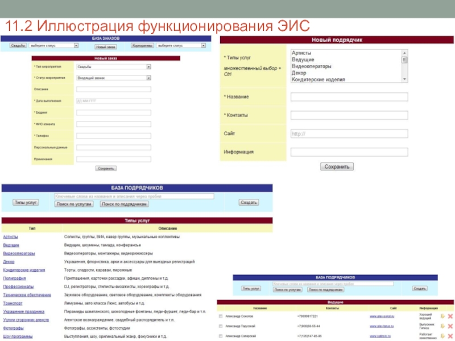The height and width of the screenshot is (341, 455).
Task: Tick the checkbox beside Александр Соколов
Action: (x=221, y=316)
